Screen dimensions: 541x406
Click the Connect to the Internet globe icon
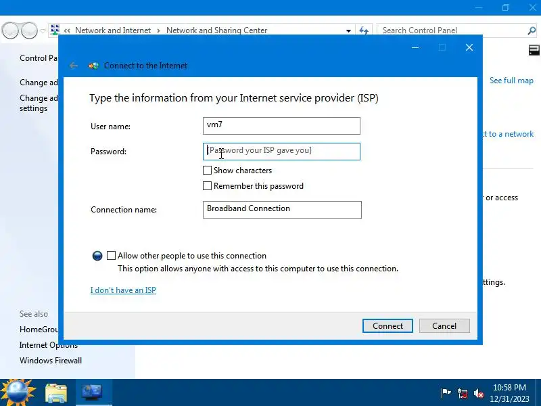tap(93, 66)
